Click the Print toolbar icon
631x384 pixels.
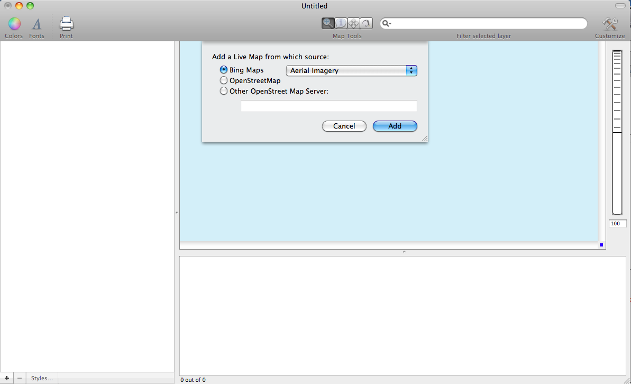66,24
